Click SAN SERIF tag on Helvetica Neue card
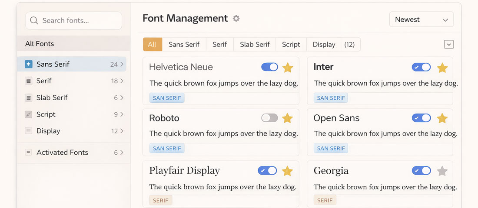Image resolution: width=478 pixels, height=208 pixels. click(x=167, y=98)
